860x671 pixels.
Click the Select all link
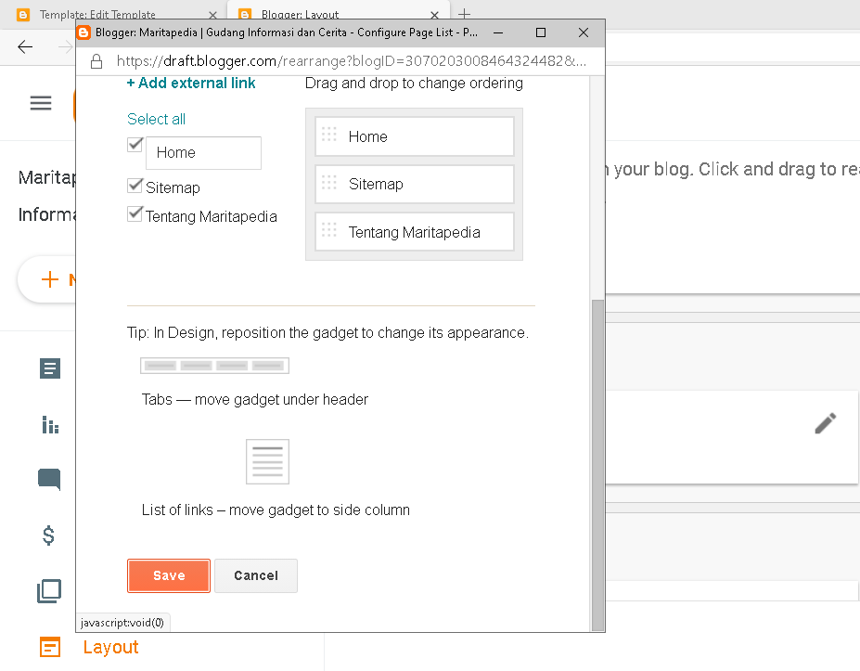pos(155,119)
